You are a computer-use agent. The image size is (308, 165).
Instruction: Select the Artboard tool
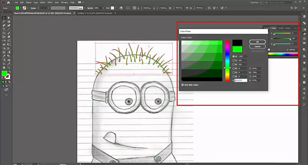click(4, 64)
